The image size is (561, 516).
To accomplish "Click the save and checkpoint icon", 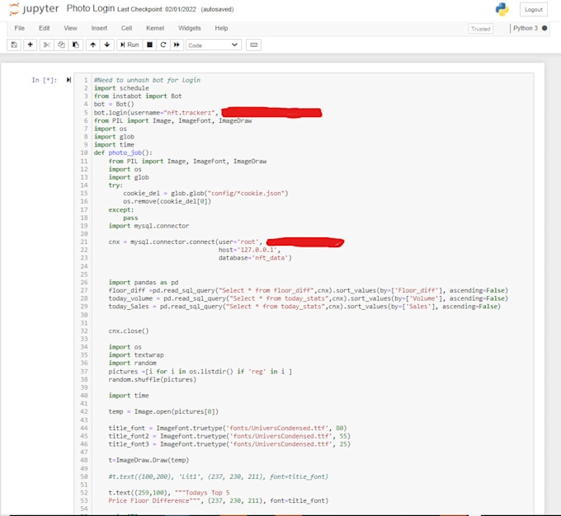I will coord(14,45).
